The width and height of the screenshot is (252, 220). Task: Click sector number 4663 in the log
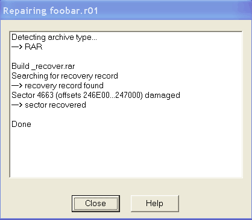[x=45, y=95]
